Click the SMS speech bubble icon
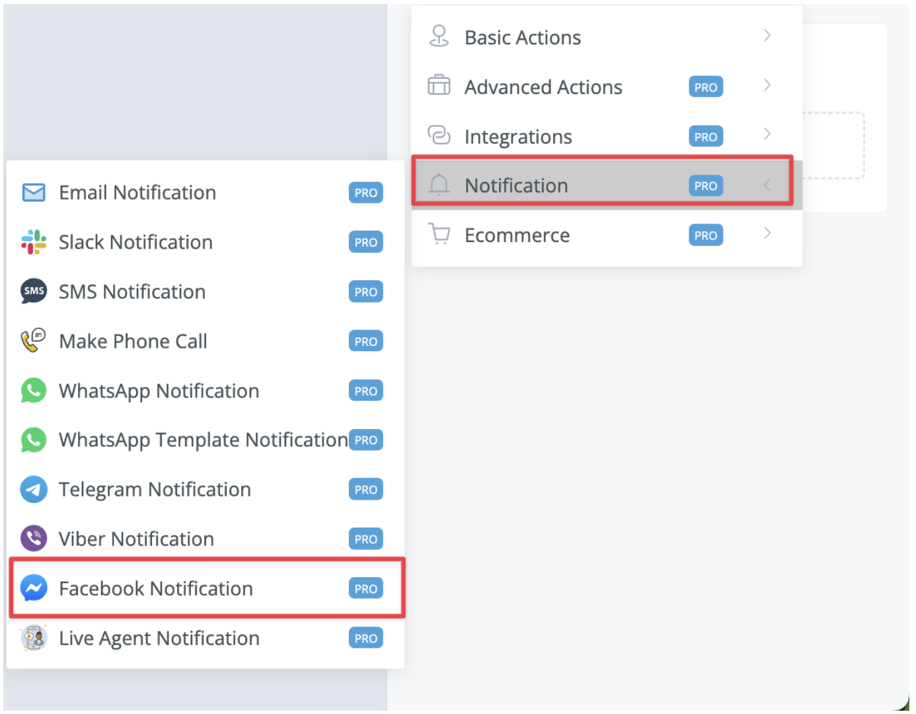 [x=34, y=292]
